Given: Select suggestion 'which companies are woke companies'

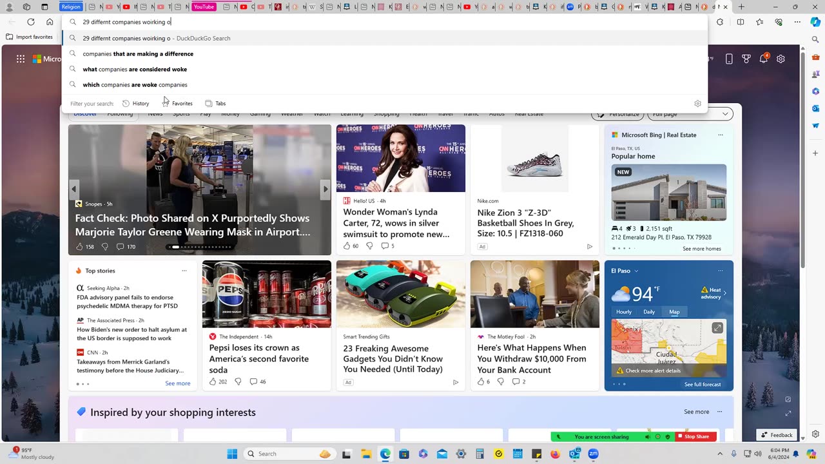Looking at the screenshot, I should pyautogui.click(x=385, y=84).
